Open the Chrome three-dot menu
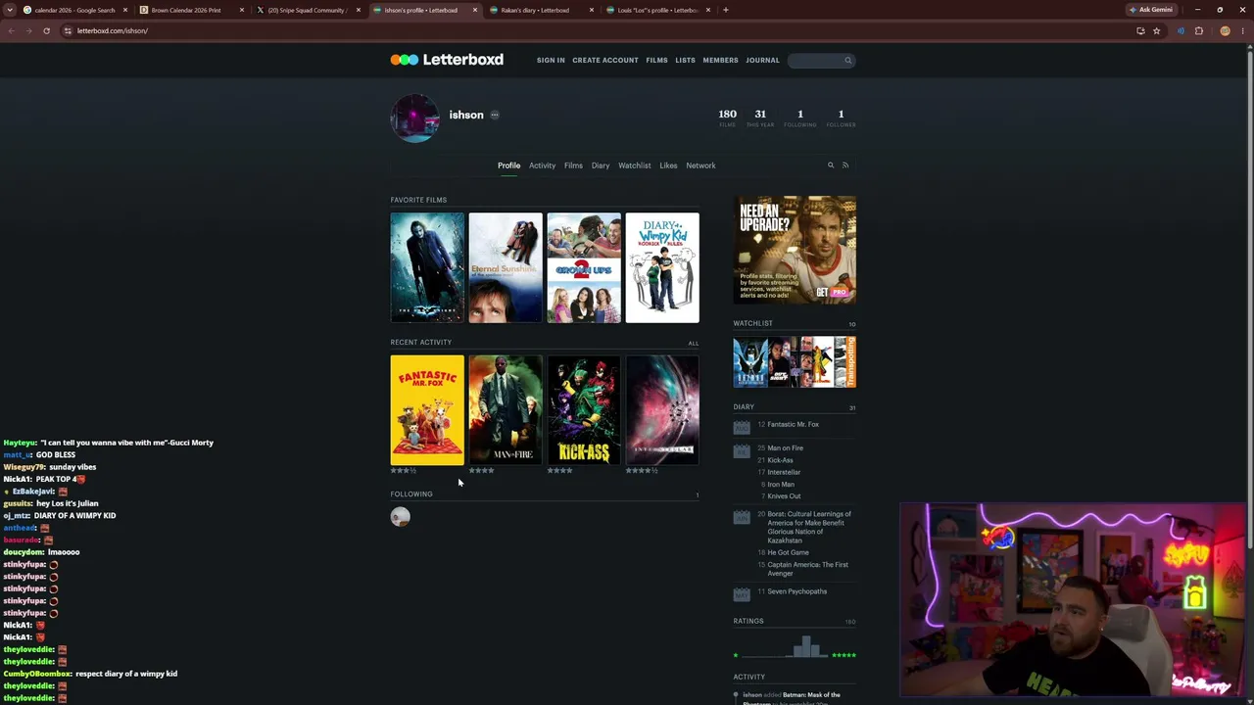The width and height of the screenshot is (1254, 705). [1242, 30]
